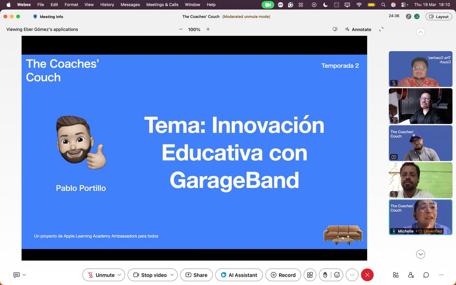456x285 pixels.
Task: Open the Apple menu
Action: pyautogui.click(x=8, y=5)
